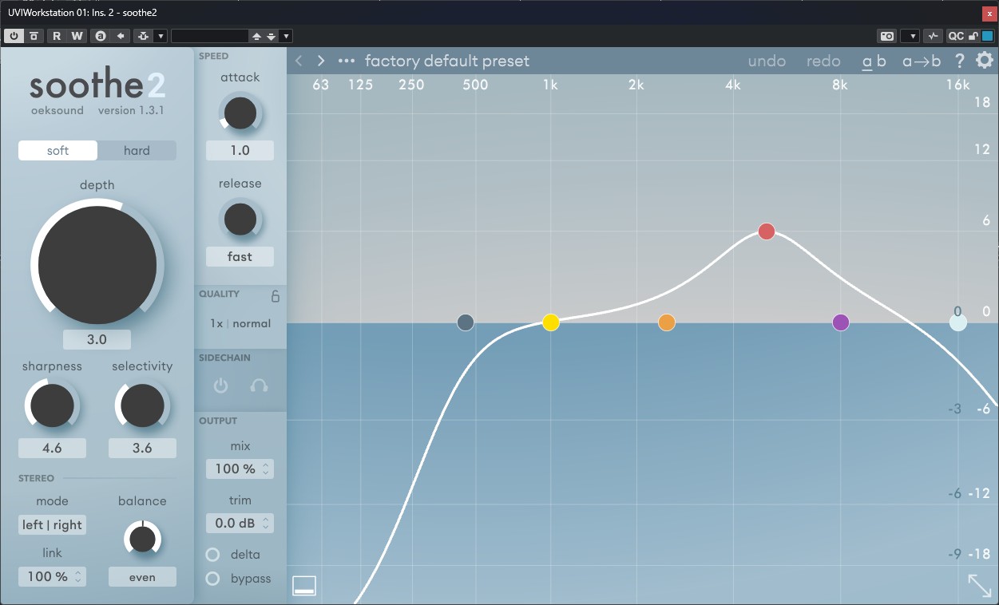The width and height of the screenshot is (999, 605).
Task: Select the gray low-cut band node
Action: [x=466, y=322]
